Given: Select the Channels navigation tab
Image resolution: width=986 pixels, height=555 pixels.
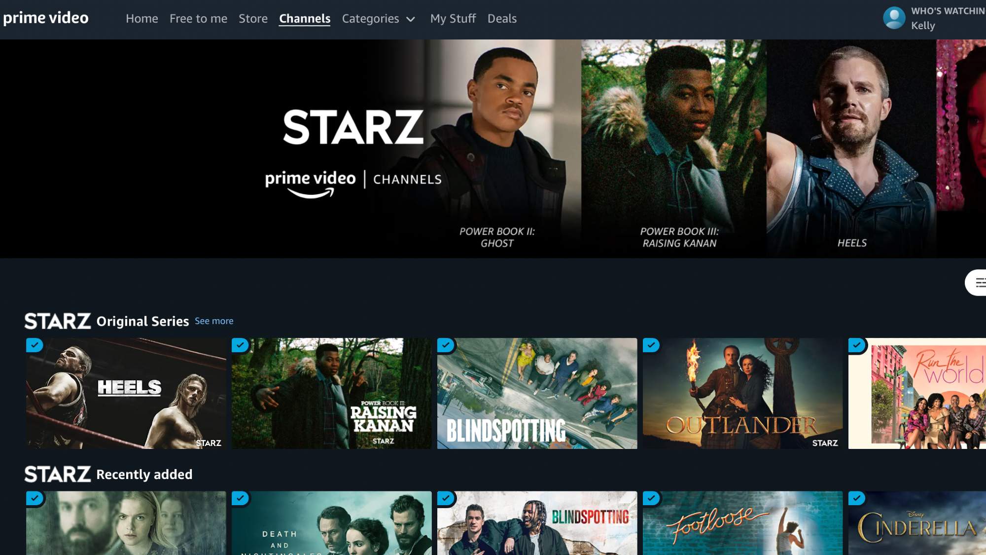Looking at the screenshot, I should pyautogui.click(x=305, y=18).
